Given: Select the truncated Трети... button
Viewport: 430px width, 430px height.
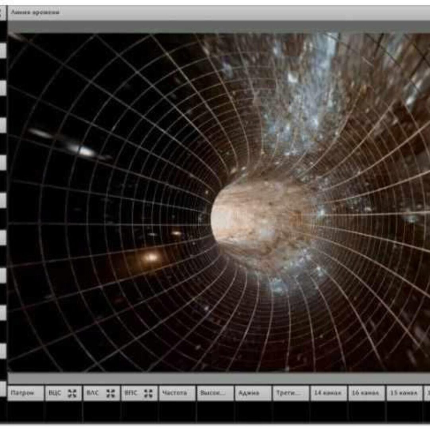Looking at the screenshot, I should click(x=291, y=393).
